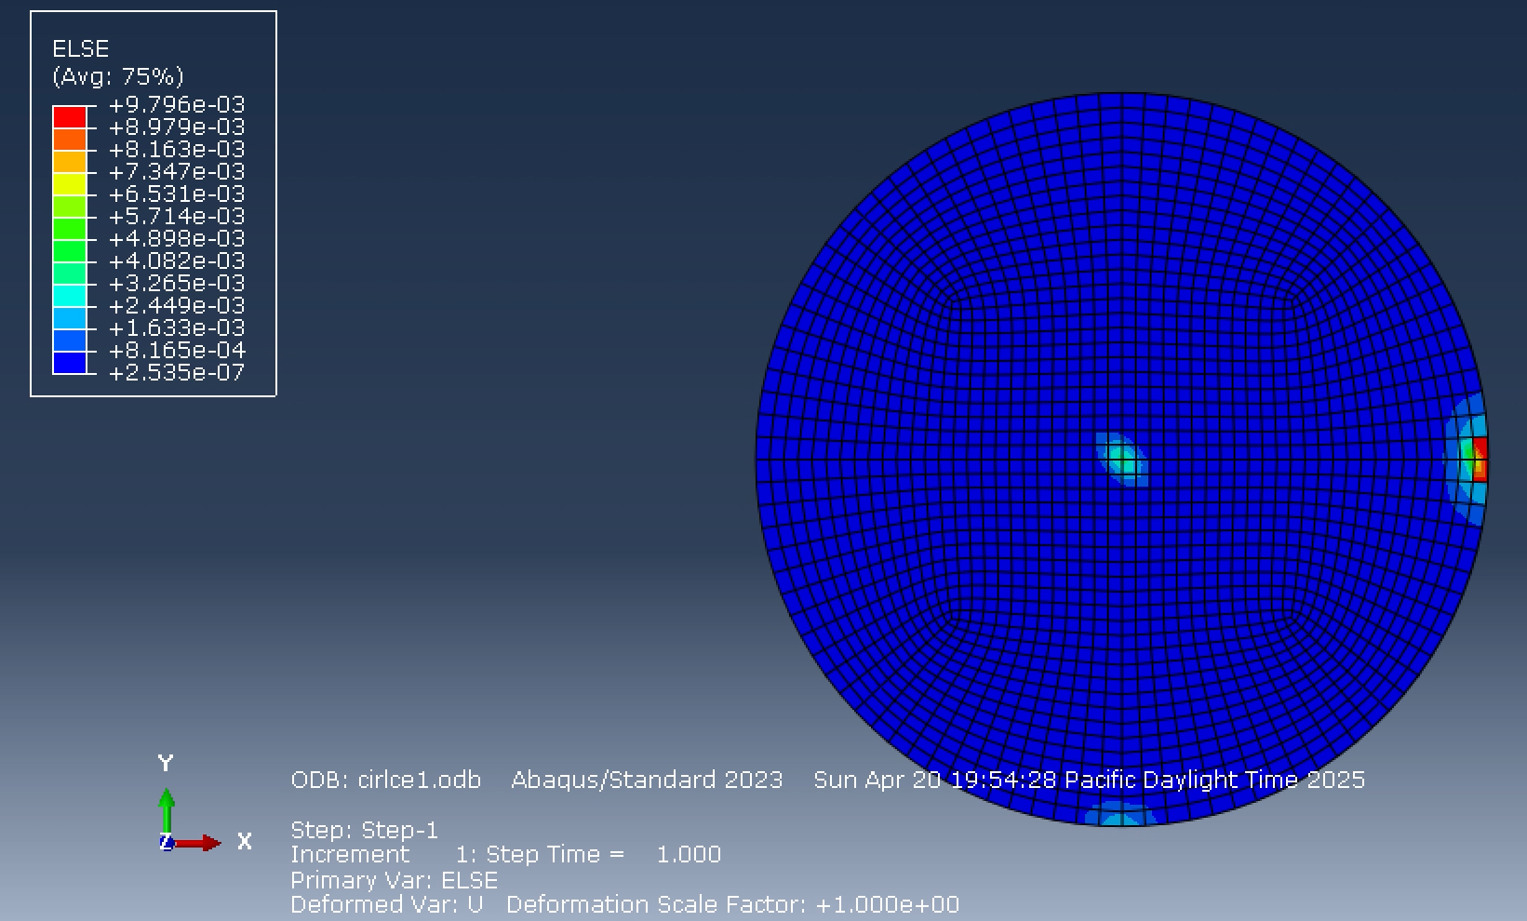The width and height of the screenshot is (1527, 921).
Task: Select the ELSE legend title text
Action: pos(82,48)
